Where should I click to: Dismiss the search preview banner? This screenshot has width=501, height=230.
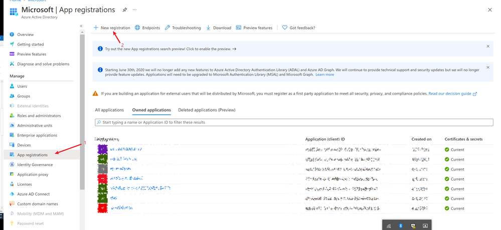(488, 46)
